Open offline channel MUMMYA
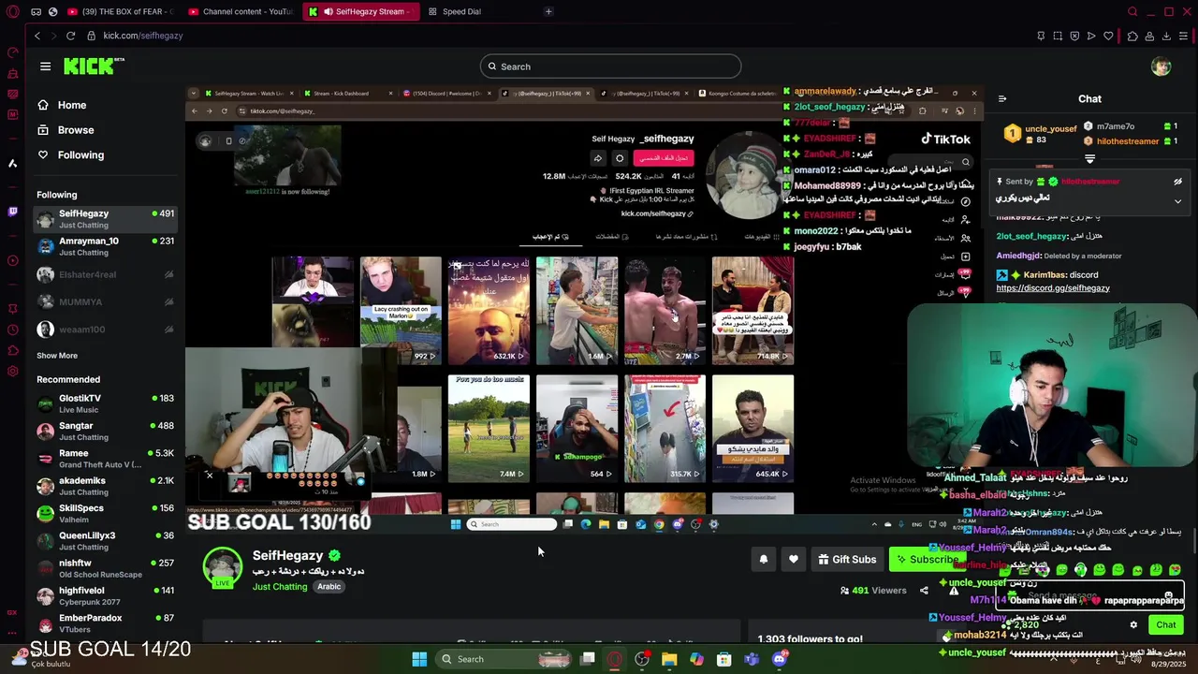 [x=105, y=301]
